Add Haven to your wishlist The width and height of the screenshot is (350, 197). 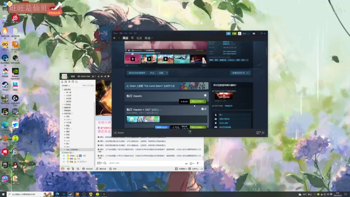137,73
